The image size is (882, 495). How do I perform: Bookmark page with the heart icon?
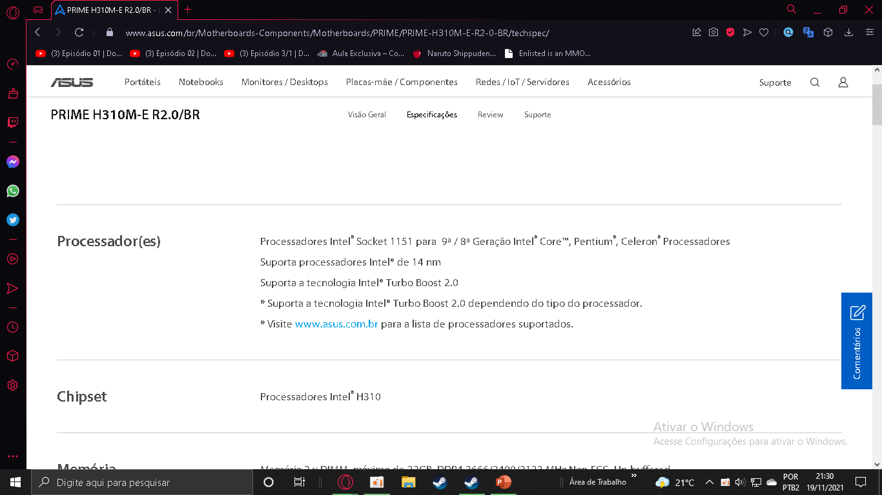pos(764,32)
